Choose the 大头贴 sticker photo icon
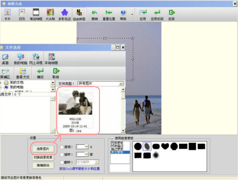238x180 pixels. 50,14
